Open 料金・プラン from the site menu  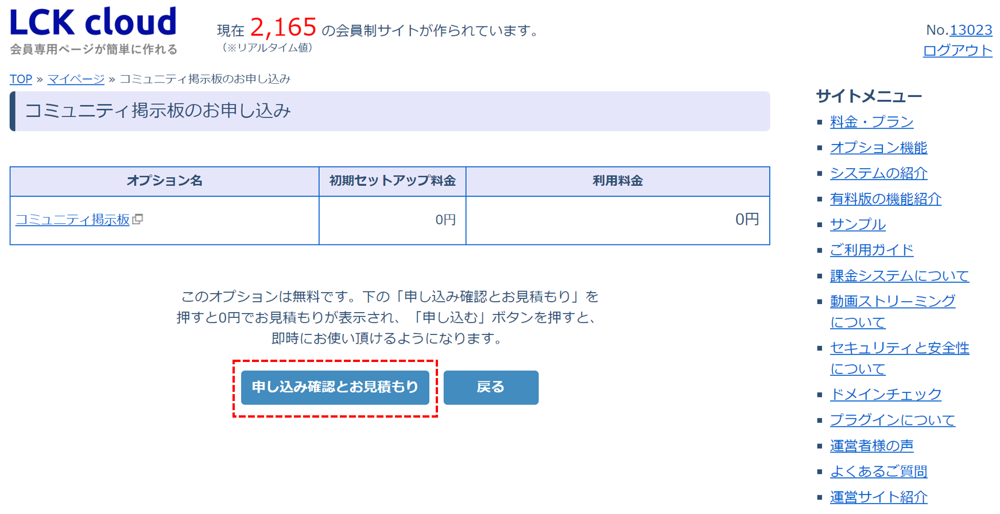[871, 122]
